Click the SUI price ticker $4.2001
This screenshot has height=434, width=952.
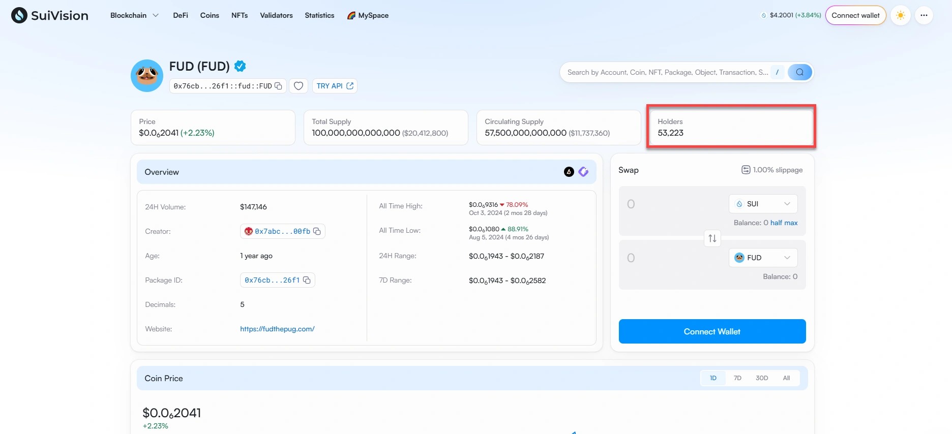click(791, 15)
